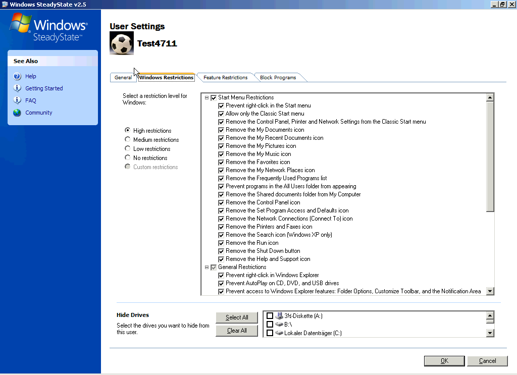Click the drives list scroll-down arrow
Screen dimensions: 517x375
pyautogui.click(x=490, y=333)
